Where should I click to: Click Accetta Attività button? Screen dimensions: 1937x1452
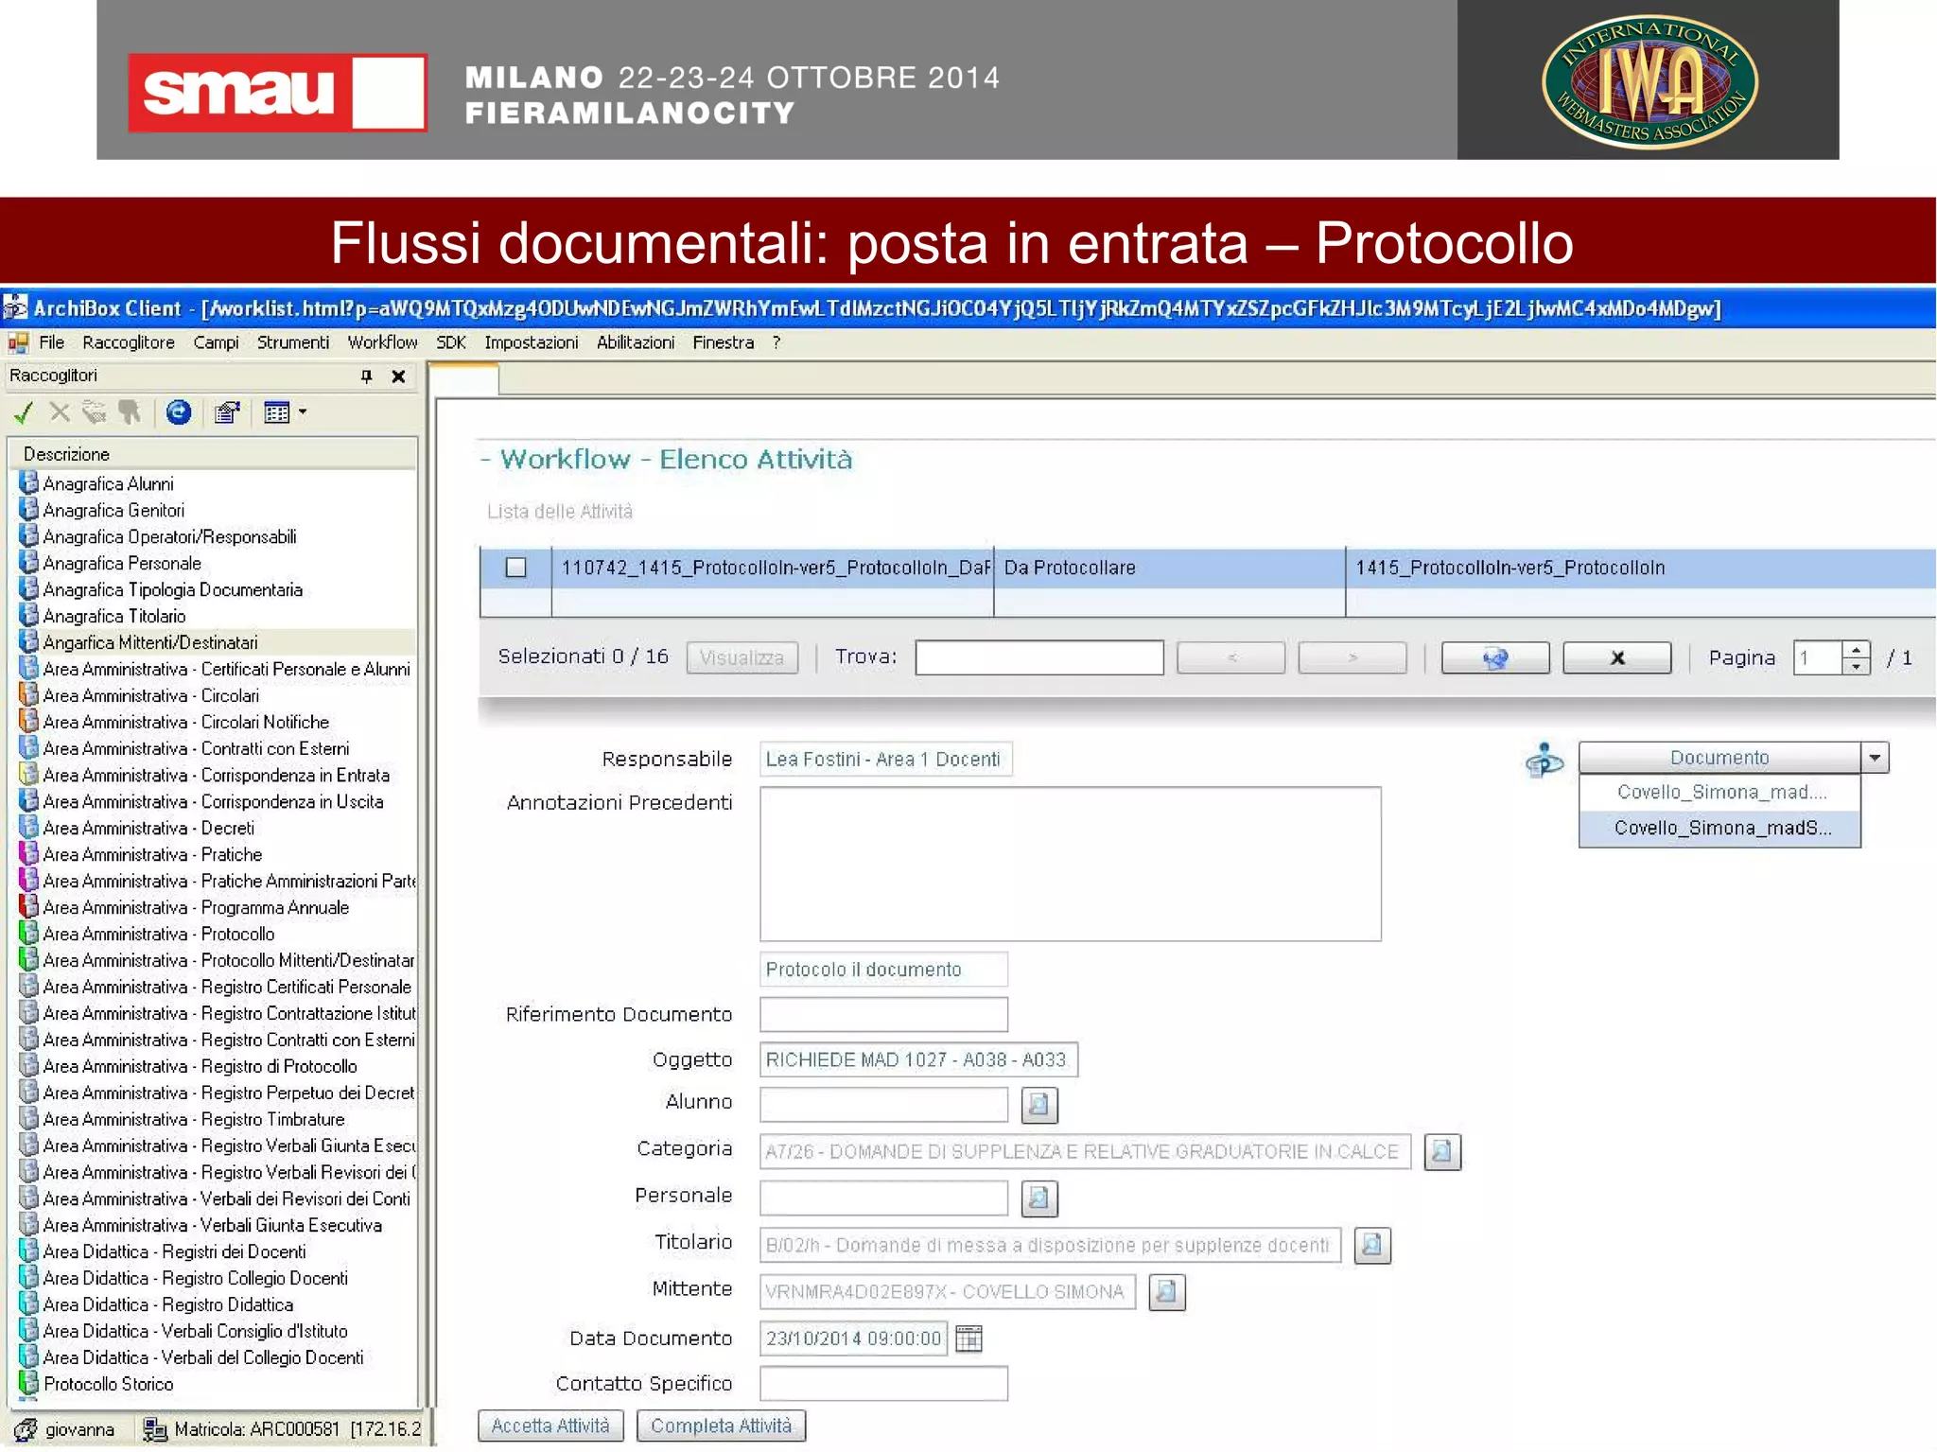(x=550, y=1426)
